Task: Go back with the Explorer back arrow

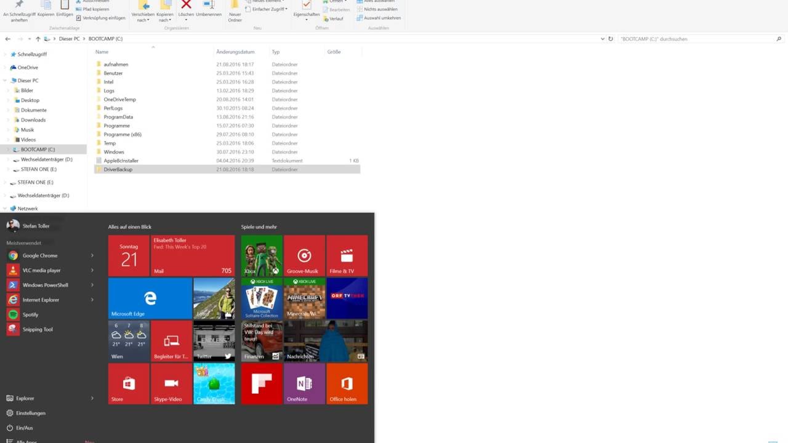Action: 8,39
